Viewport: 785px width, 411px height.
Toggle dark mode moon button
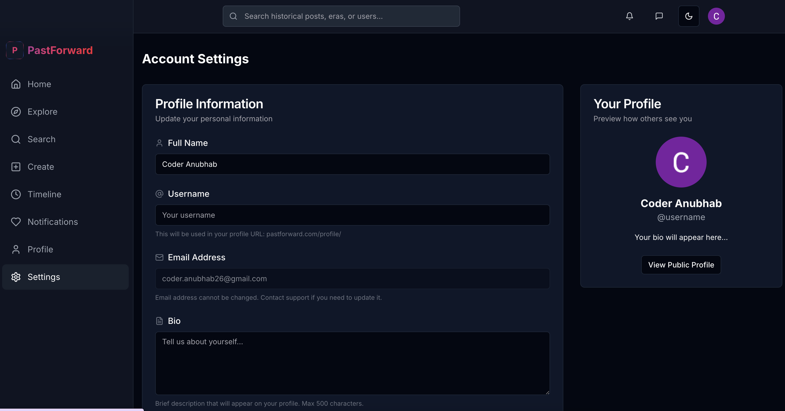point(688,16)
